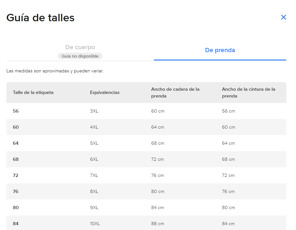
Task: Click the Ancho de cadera column header
Action: 175,93
